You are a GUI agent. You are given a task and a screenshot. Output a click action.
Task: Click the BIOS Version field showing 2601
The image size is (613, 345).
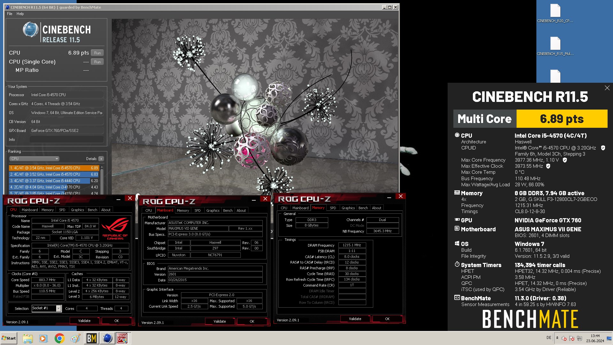click(x=215, y=274)
